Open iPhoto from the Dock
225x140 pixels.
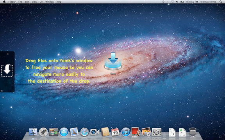tap(146, 132)
